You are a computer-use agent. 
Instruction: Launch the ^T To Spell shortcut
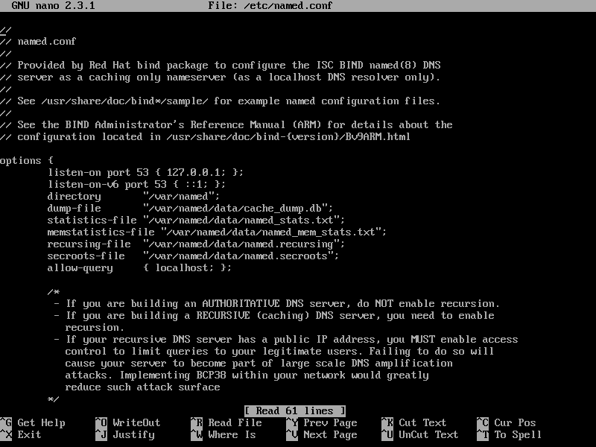510,435
